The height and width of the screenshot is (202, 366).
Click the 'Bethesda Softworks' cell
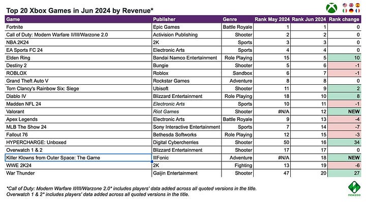(x=187, y=134)
